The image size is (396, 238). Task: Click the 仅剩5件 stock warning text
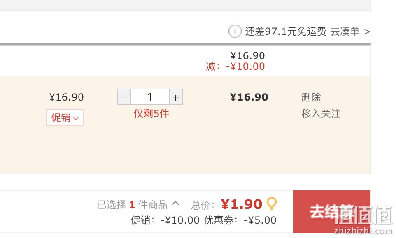pos(151,114)
